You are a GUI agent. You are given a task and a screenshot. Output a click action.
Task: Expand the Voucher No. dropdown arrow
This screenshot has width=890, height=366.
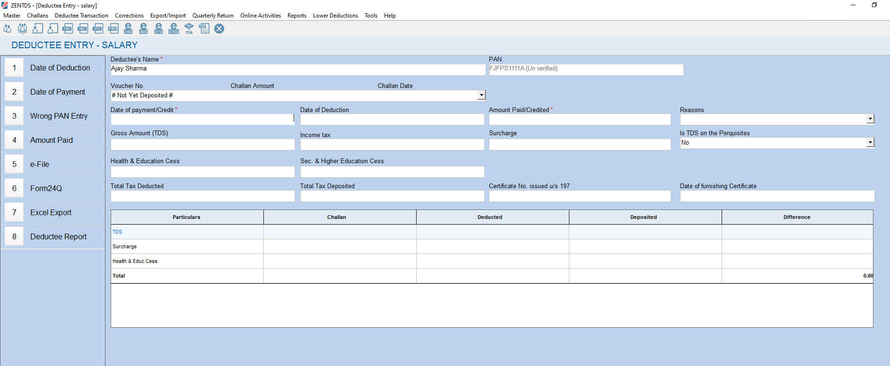tap(481, 96)
